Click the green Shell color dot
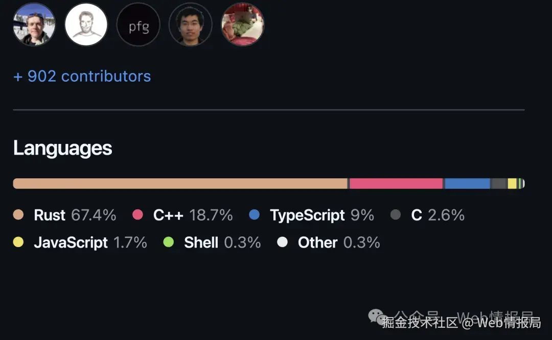The height and width of the screenshot is (340, 552). tap(169, 242)
